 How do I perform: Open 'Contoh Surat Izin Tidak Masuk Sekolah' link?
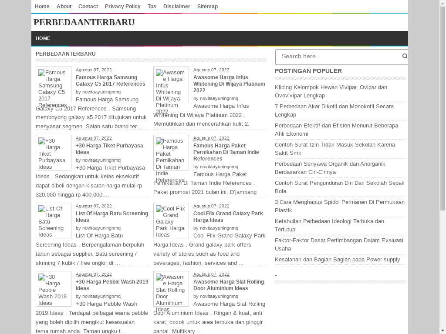pos(335,149)
